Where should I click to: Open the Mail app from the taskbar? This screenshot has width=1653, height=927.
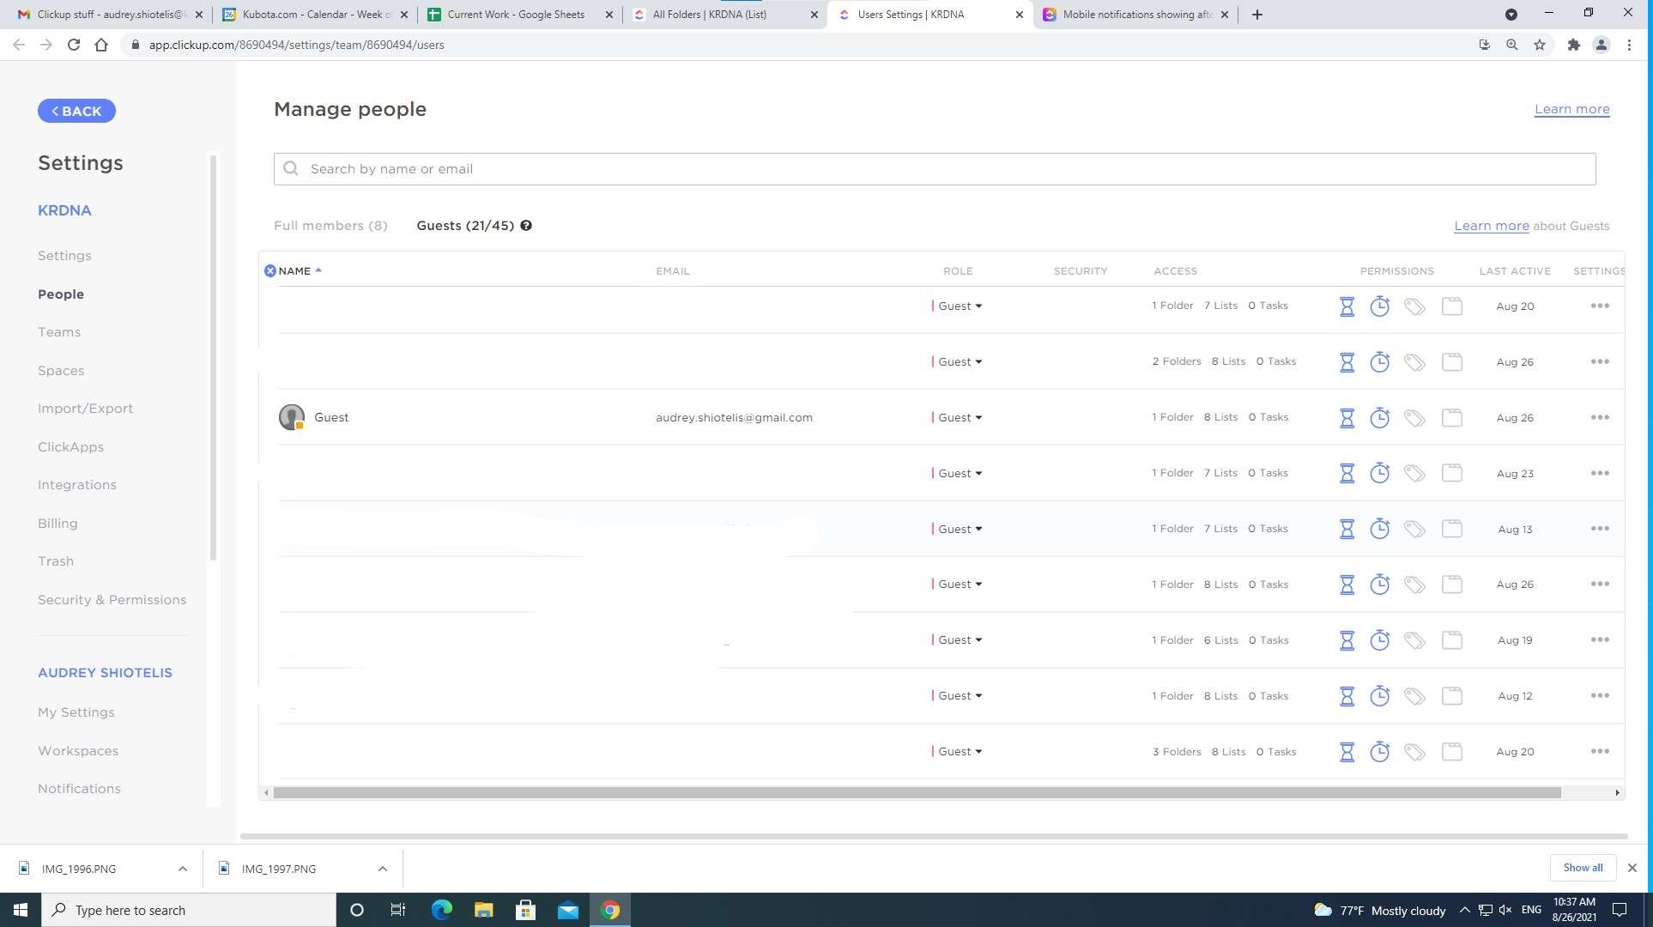(x=567, y=910)
